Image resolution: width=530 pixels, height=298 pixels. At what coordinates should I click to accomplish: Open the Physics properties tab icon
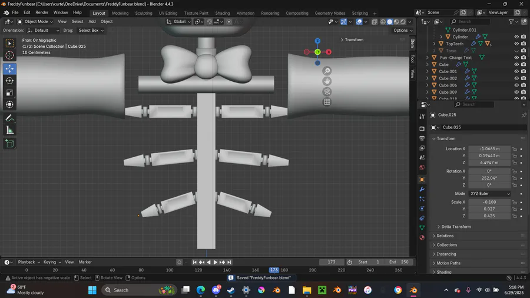pyautogui.click(x=422, y=208)
